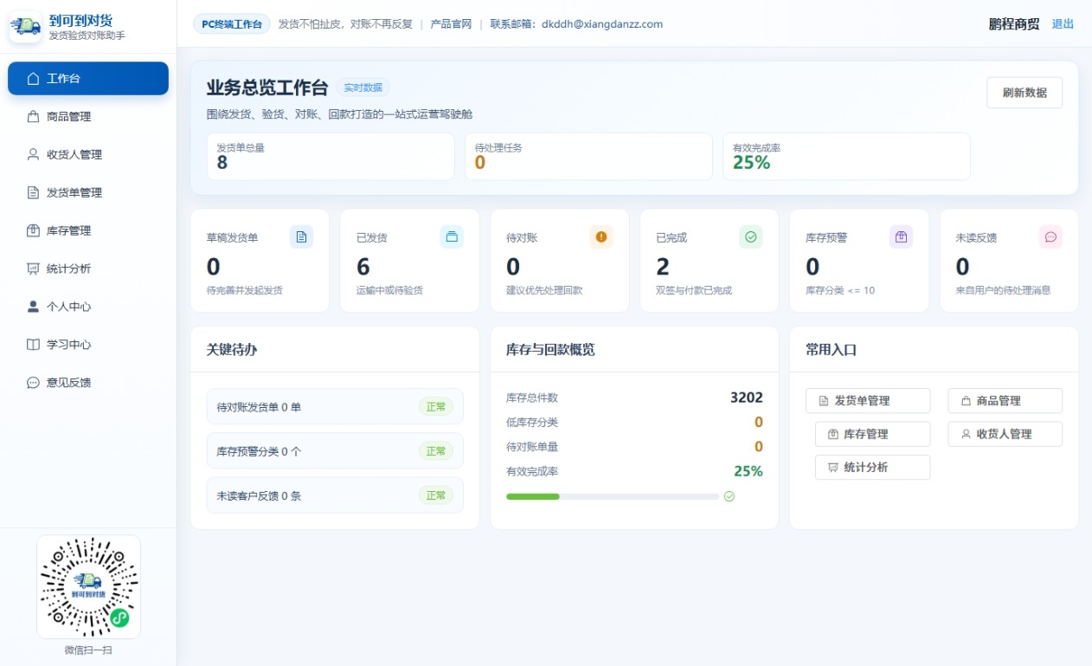Click the icon inside 发货单管理 shortcut button
The width and height of the screenshot is (1092, 666).
click(x=824, y=401)
